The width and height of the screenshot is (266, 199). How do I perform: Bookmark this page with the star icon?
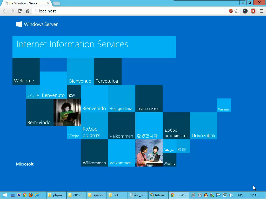(x=237, y=11)
